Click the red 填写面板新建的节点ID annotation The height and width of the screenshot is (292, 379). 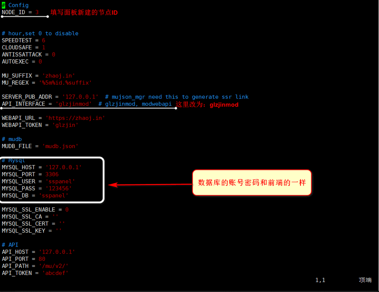pos(84,12)
